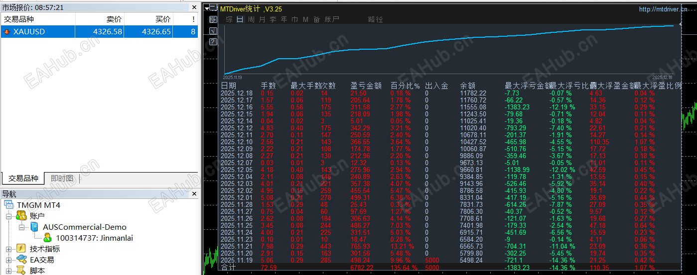Click the 余额 column header

point(468,86)
